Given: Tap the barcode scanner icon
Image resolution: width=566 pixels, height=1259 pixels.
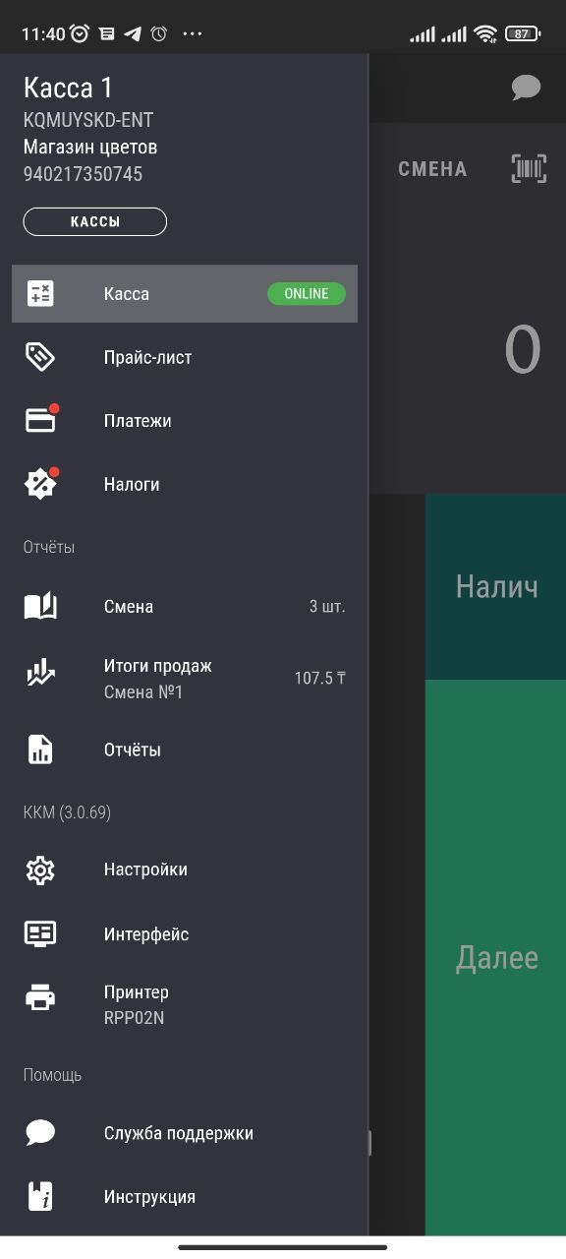Looking at the screenshot, I should 530,168.
